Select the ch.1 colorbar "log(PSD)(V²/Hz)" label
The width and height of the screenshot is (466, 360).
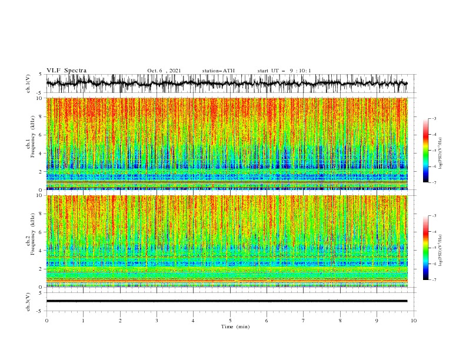point(440,154)
